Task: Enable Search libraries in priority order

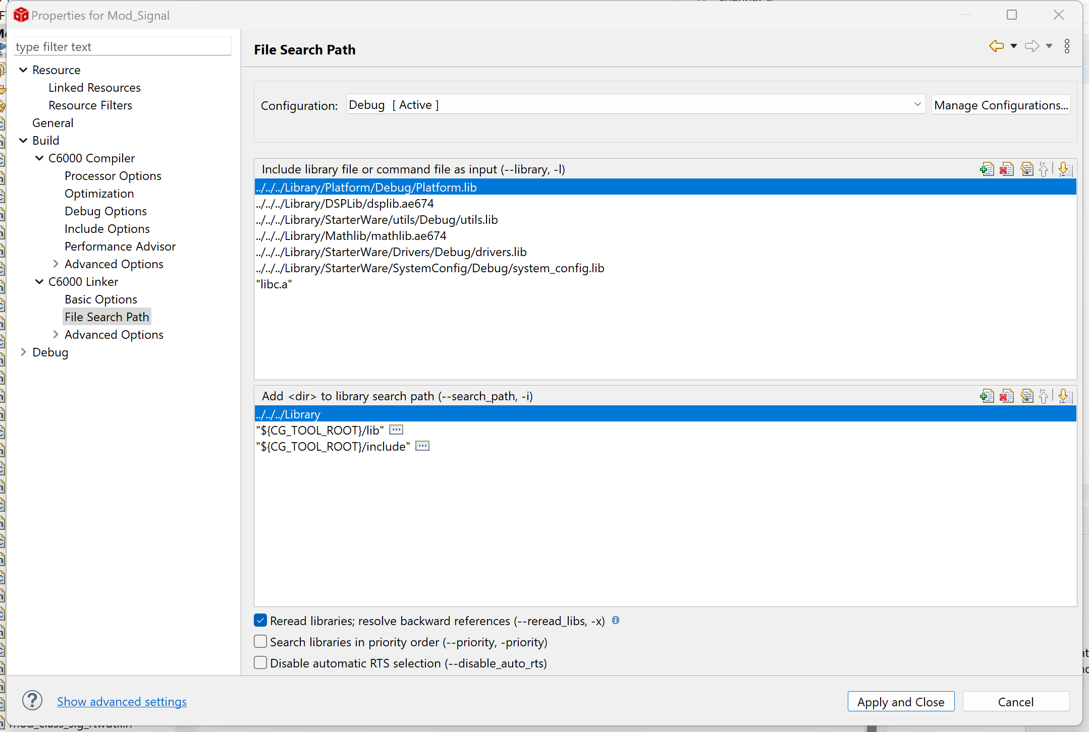Action: pyautogui.click(x=260, y=642)
